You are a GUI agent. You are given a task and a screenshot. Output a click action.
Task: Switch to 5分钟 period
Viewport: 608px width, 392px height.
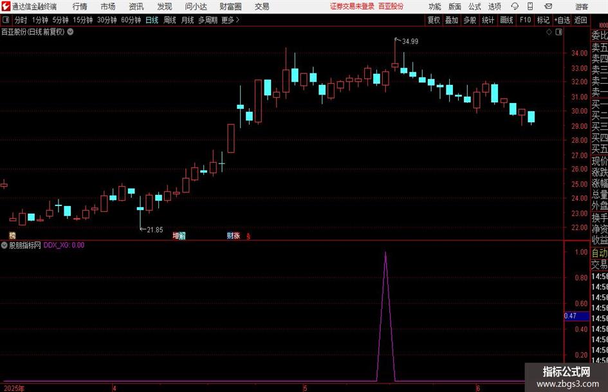click(x=60, y=20)
